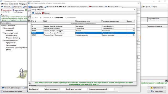Click the О программе button label
168x94 pixels.
point(158,91)
